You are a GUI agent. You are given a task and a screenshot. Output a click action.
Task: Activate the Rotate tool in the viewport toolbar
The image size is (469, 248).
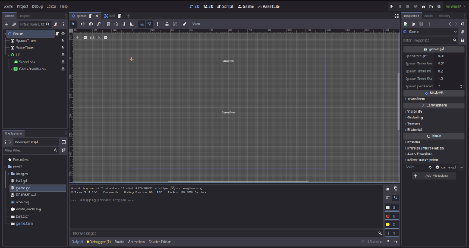pos(90,24)
